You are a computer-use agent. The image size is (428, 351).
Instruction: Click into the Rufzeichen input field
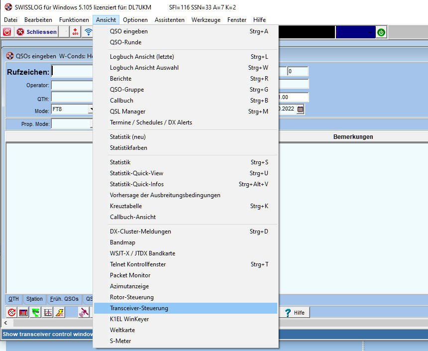pos(72,72)
